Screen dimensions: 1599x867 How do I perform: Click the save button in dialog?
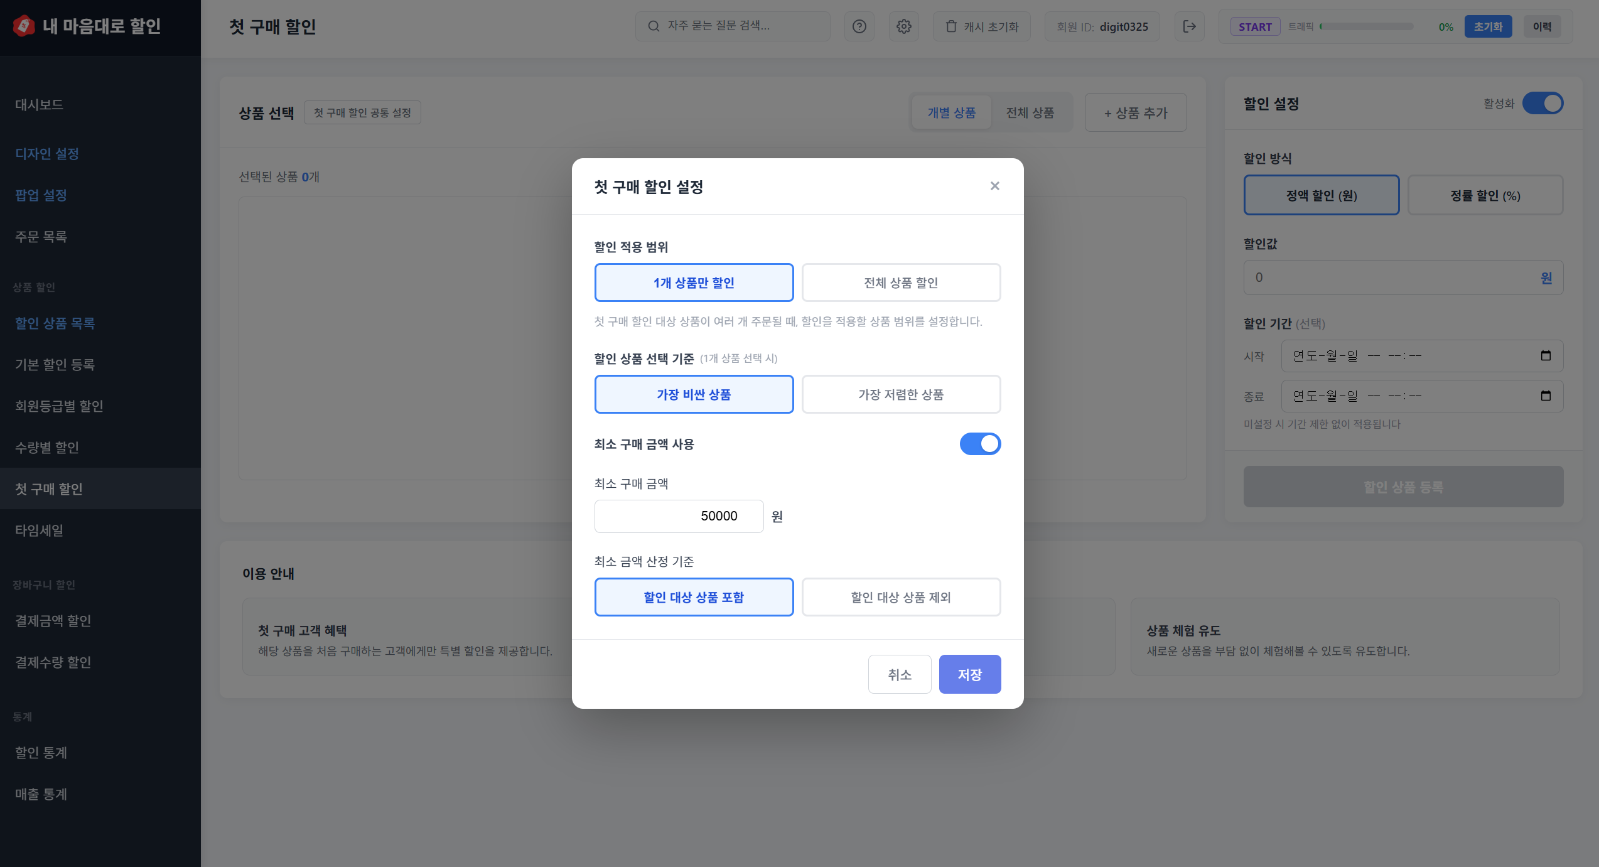pos(969,674)
